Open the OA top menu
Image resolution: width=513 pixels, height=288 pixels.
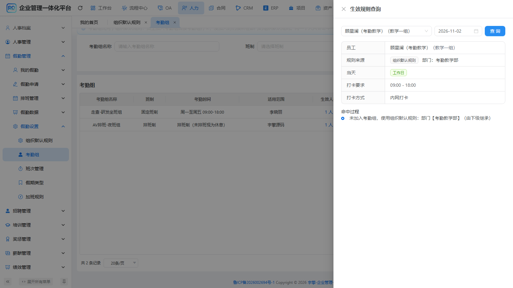pyautogui.click(x=165, y=8)
